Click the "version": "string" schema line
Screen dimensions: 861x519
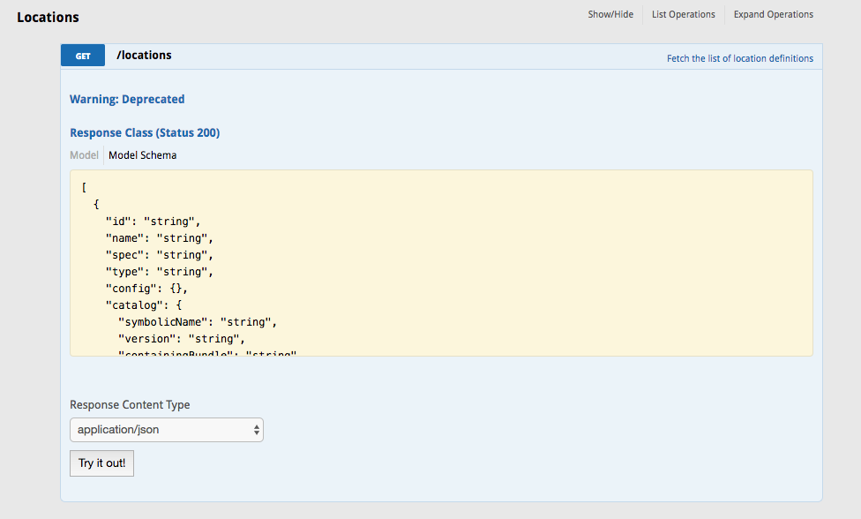pos(182,339)
